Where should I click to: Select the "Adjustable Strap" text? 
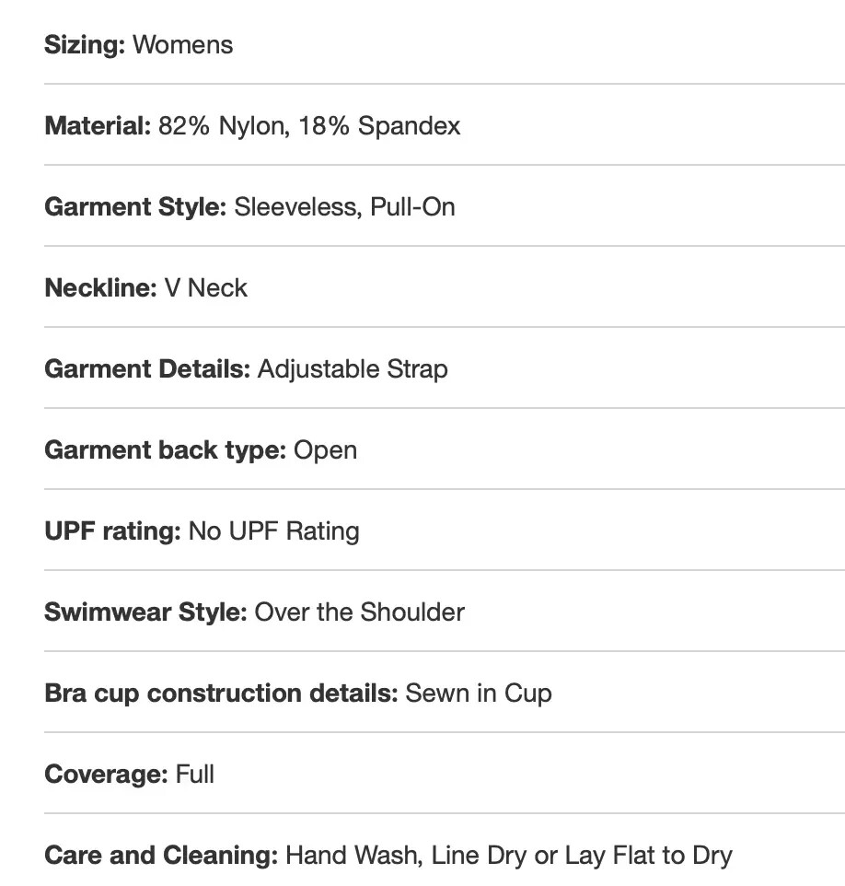[x=353, y=369]
